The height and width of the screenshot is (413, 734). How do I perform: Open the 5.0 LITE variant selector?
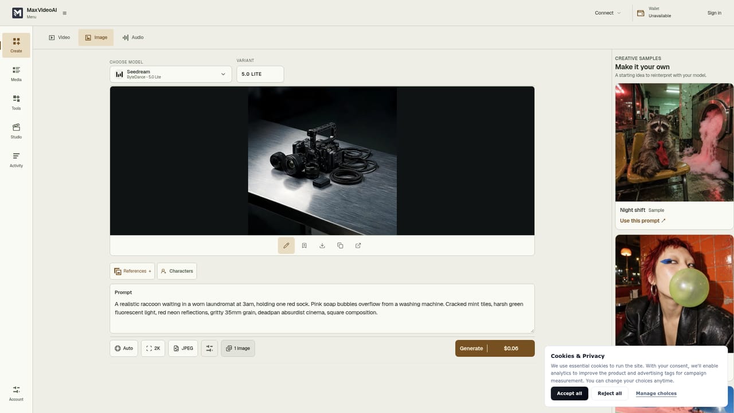click(260, 74)
